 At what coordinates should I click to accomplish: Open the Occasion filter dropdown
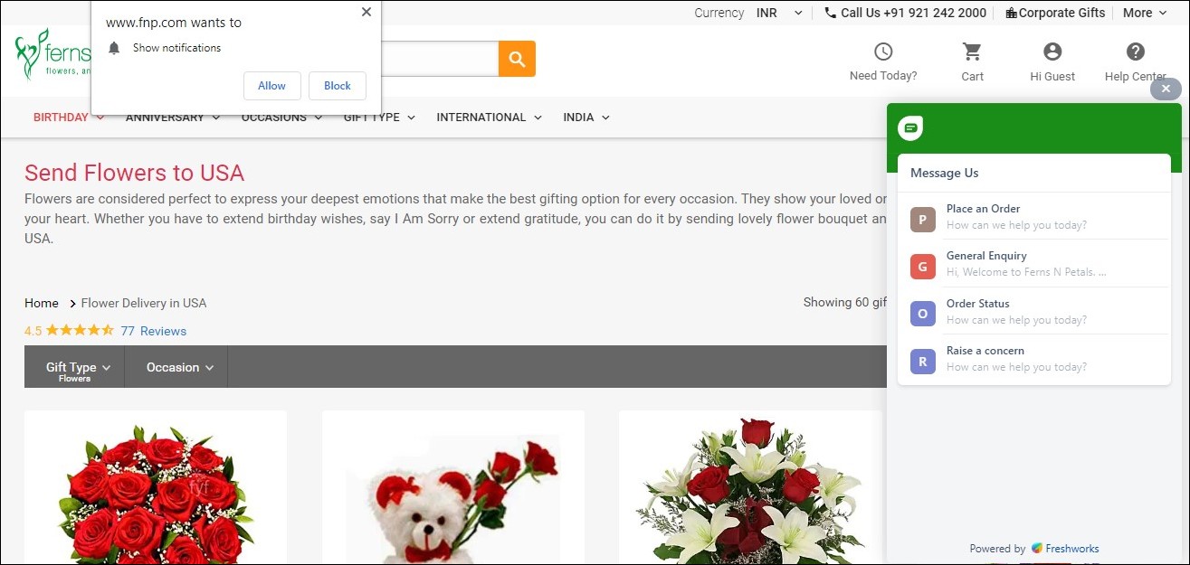(x=179, y=367)
